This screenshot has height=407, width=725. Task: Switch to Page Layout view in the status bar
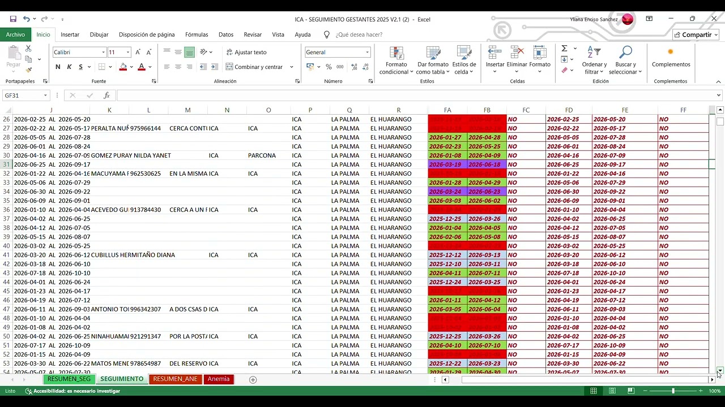coord(612,391)
